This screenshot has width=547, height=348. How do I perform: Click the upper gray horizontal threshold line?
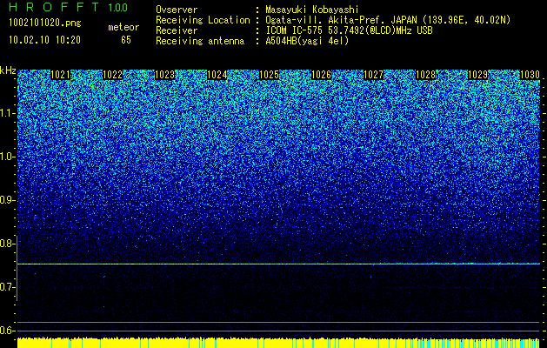[x=279, y=322]
